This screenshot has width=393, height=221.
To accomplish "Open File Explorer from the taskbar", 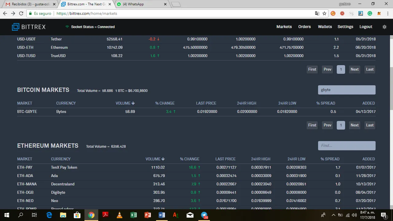I will pyautogui.click(x=63, y=215).
